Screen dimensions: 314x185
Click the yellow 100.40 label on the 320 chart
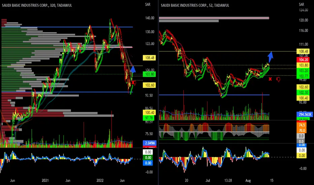[150, 112]
